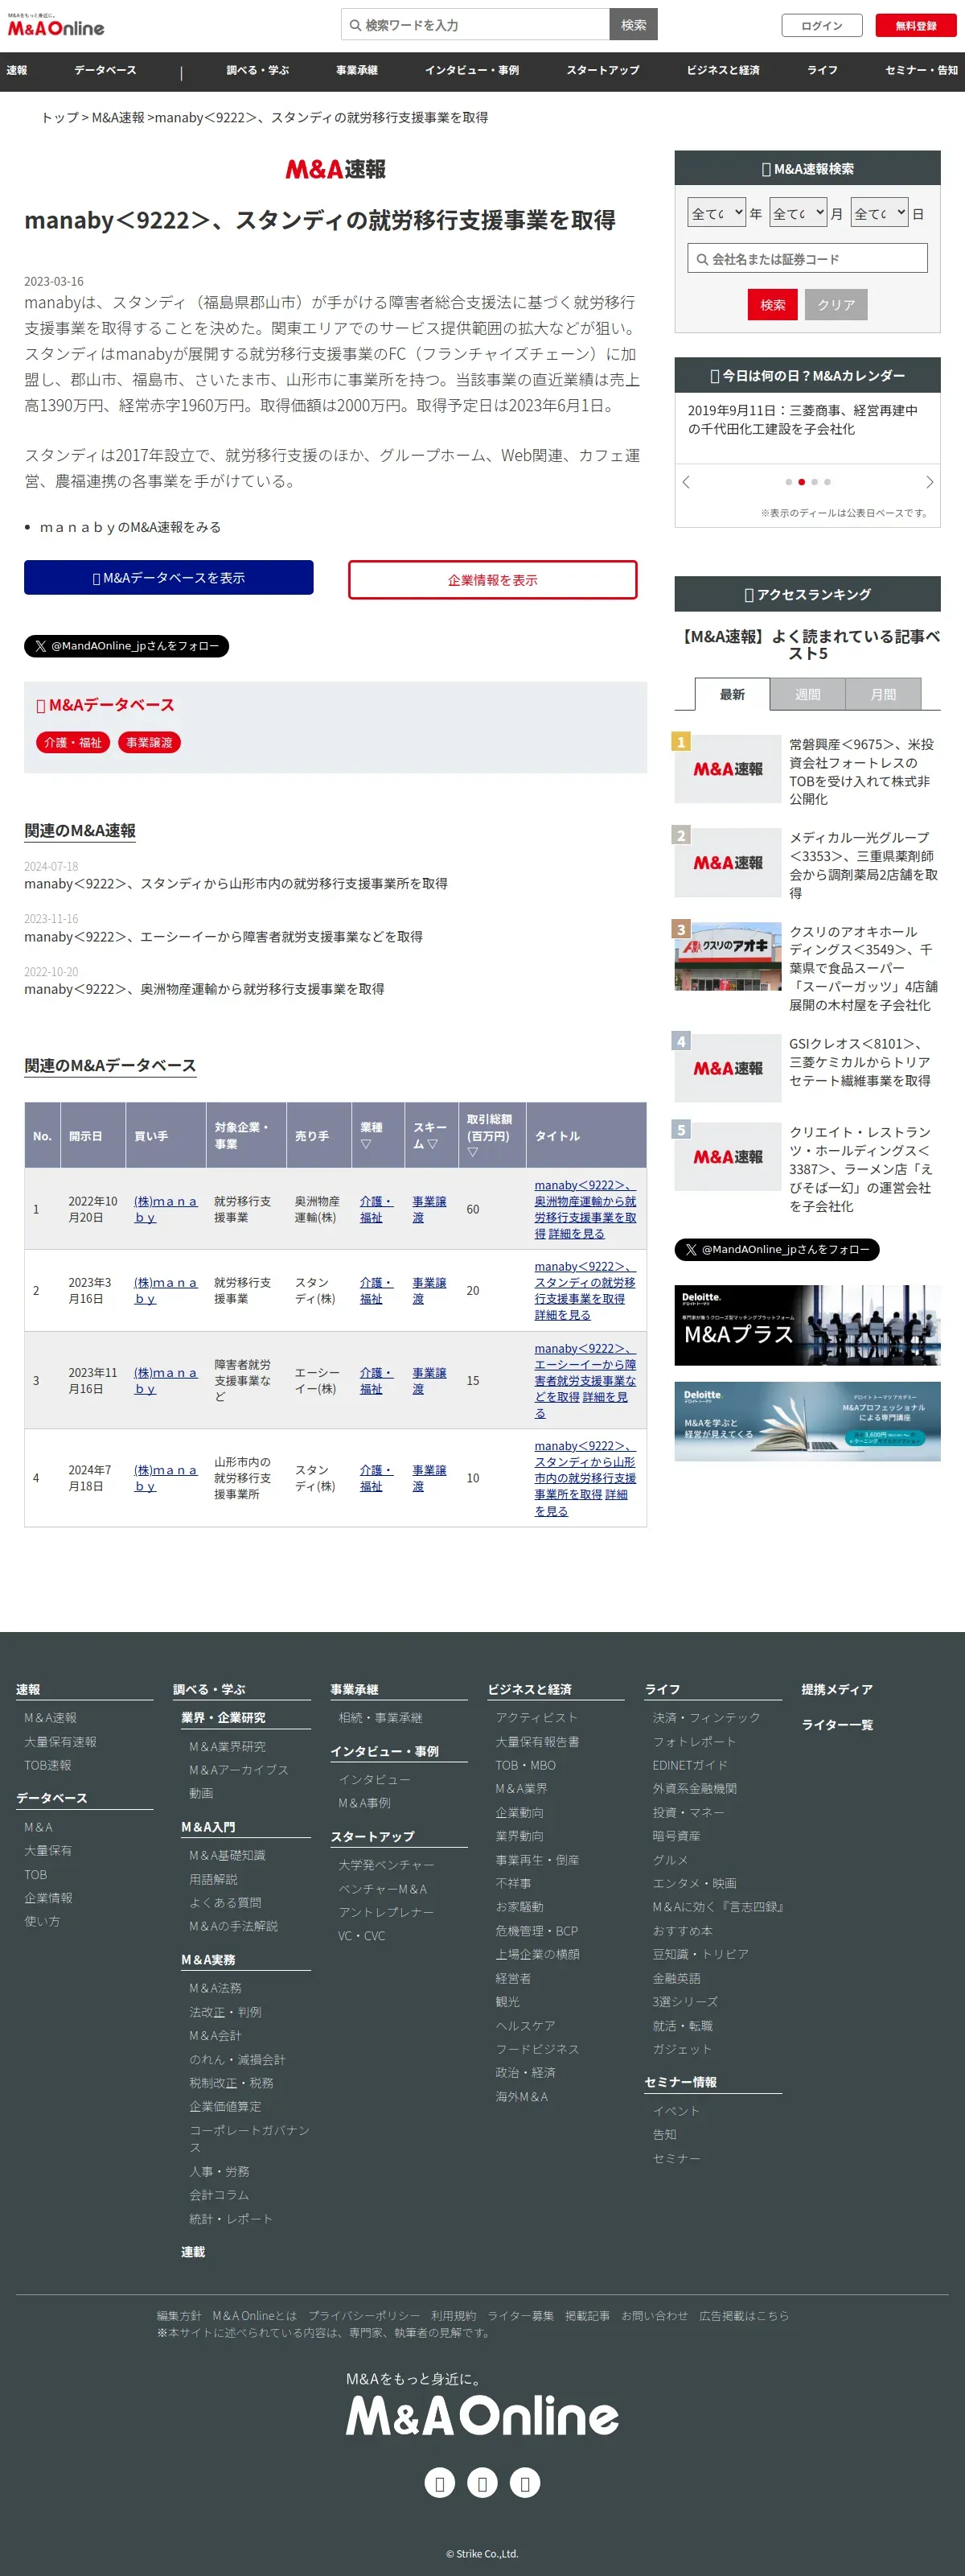Open the GSIクレオス ranking article link
The height and width of the screenshot is (2576, 965).
(x=860, y=1062)
